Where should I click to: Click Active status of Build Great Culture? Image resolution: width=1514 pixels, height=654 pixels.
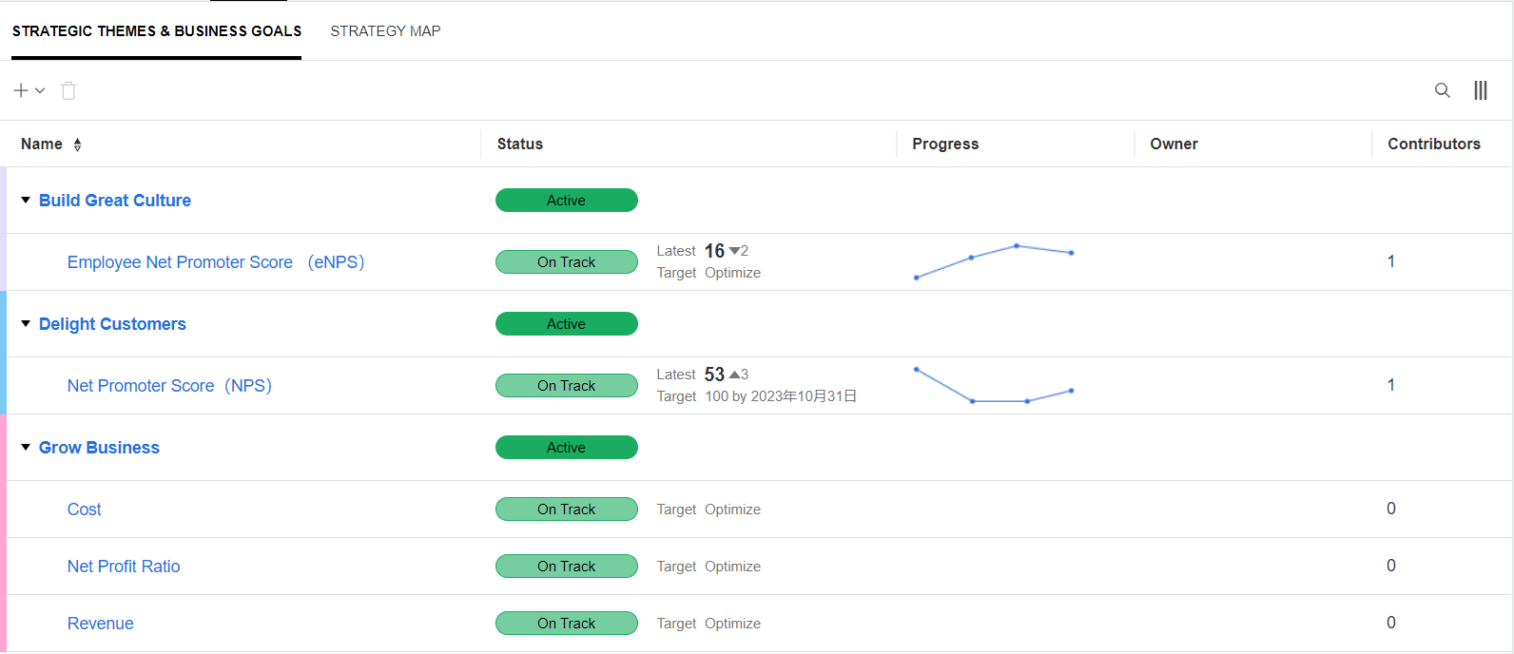566,201
